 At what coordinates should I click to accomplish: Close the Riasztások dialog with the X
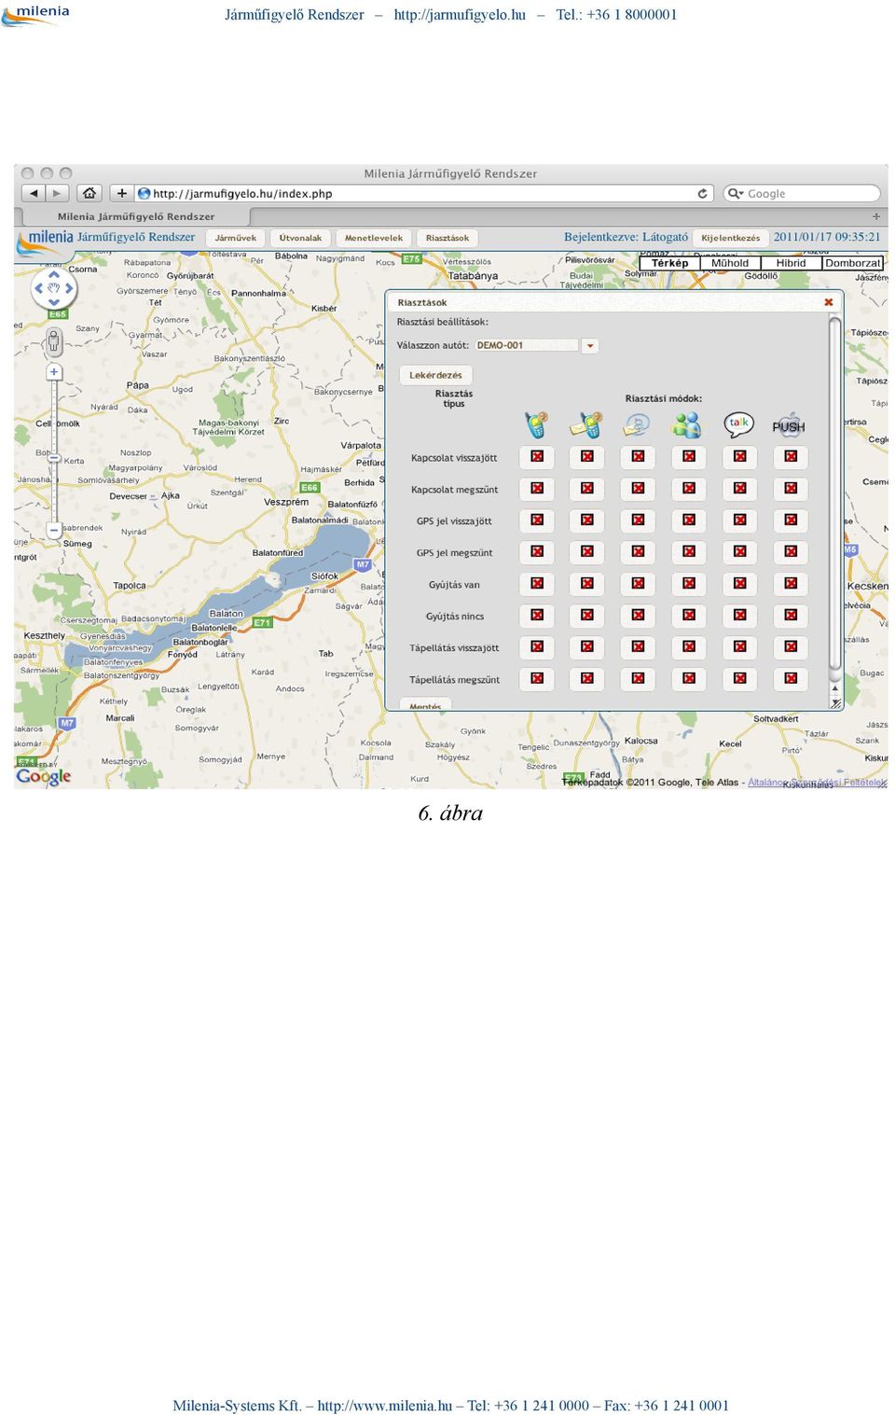click(x=828, y=302)
